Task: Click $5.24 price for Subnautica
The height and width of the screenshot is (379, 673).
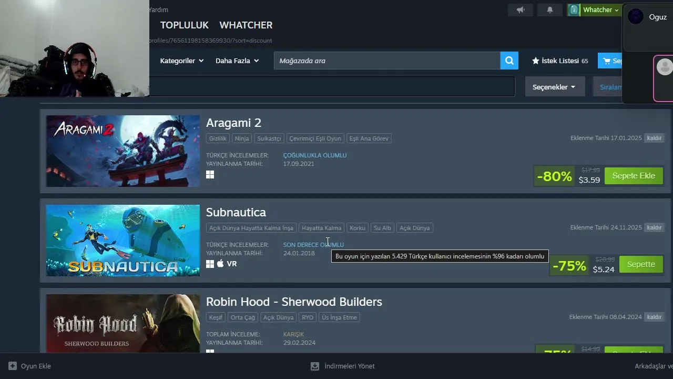Action: pyautogui.click(x=604, y=270)
